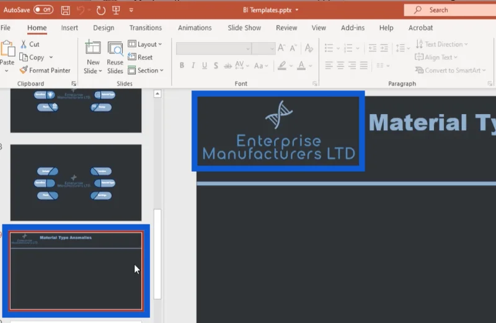Toggle Strikethrough formatting
Viewport: 496px width, 323px height.
[x=228, y=66]
